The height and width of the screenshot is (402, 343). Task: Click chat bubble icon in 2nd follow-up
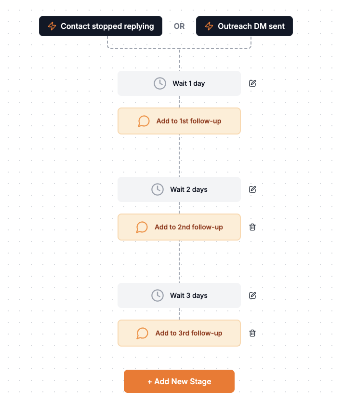[x=142, y=227]
